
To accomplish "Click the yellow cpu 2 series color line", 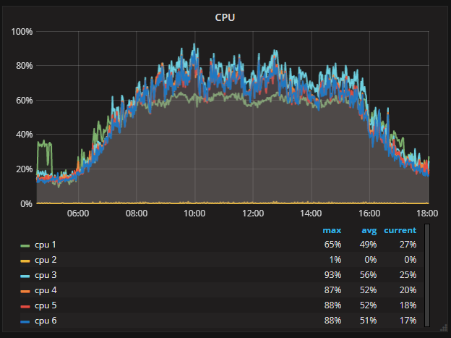I will (x=25, y=260).
